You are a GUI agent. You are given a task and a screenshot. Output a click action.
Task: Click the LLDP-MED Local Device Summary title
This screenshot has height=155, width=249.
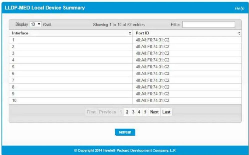point(45,8)
